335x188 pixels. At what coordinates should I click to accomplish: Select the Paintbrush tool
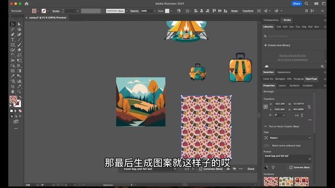coord(19,45)
